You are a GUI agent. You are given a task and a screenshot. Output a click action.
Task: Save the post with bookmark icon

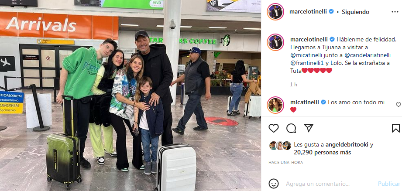[x=395, y=128]
